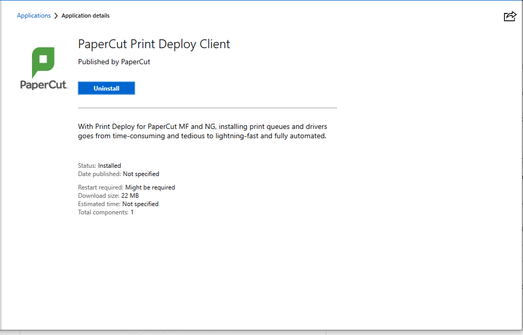This screenshot has width=523, height=335.
Task: Click the 'PaperCut Print Deploy Client' title
Action: pyautogui.click(x=154, y=45)
